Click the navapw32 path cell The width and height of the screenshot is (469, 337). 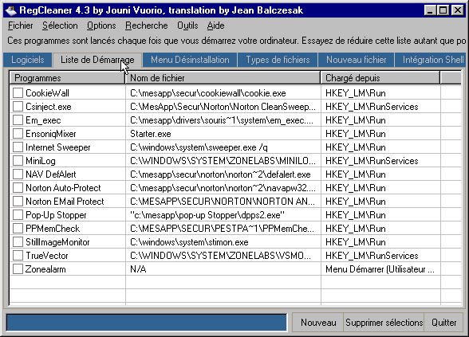pos(223,188)
